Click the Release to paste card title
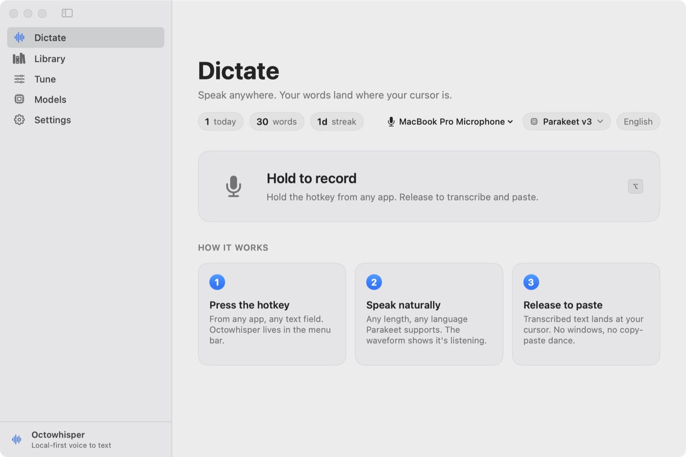The height and width of the screenshot is (457, 686). point(563,305)
